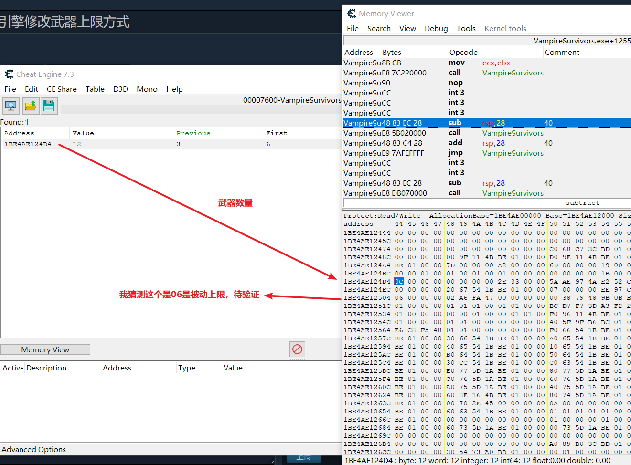
Task: Click the save floppy disk icon
Action: tap(49, 106)
